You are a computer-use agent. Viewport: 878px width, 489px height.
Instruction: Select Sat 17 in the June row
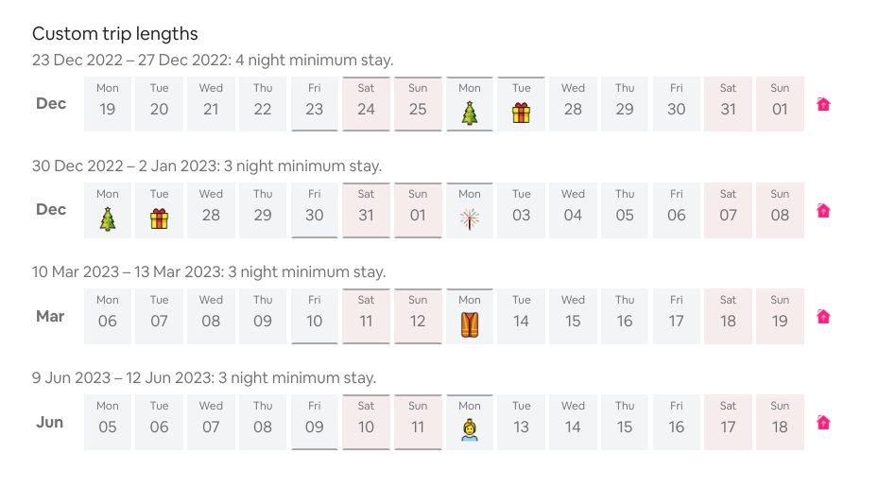point(728,422)
